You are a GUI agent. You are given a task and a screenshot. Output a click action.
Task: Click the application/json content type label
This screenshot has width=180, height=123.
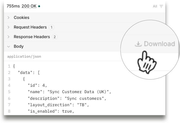(x=24, y=57)
